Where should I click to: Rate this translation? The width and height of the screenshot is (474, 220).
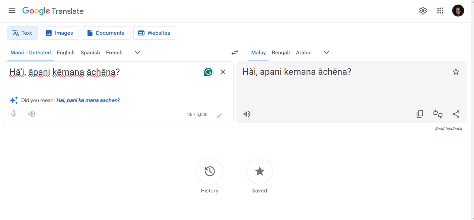(438, 114)
